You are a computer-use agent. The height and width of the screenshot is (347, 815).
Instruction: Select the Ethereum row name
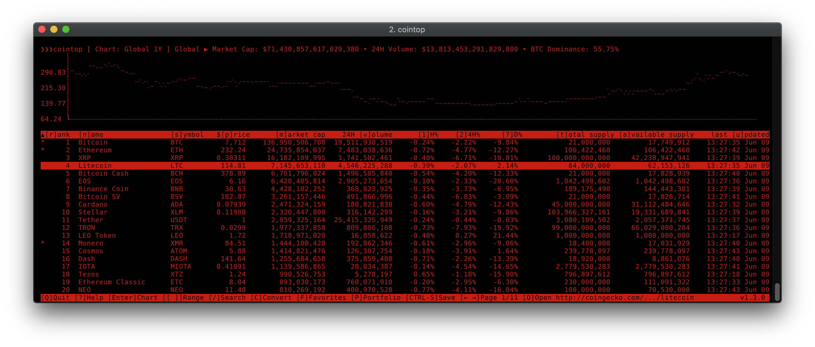(95, 150)
